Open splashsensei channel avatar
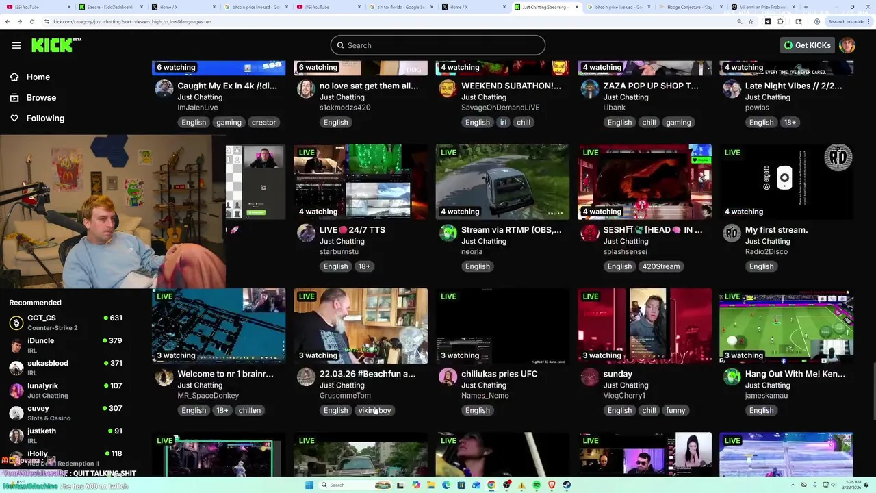 coord(590,233)
